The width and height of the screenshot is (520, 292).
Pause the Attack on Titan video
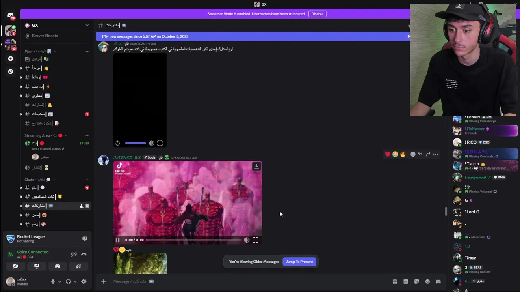(117, 240)
